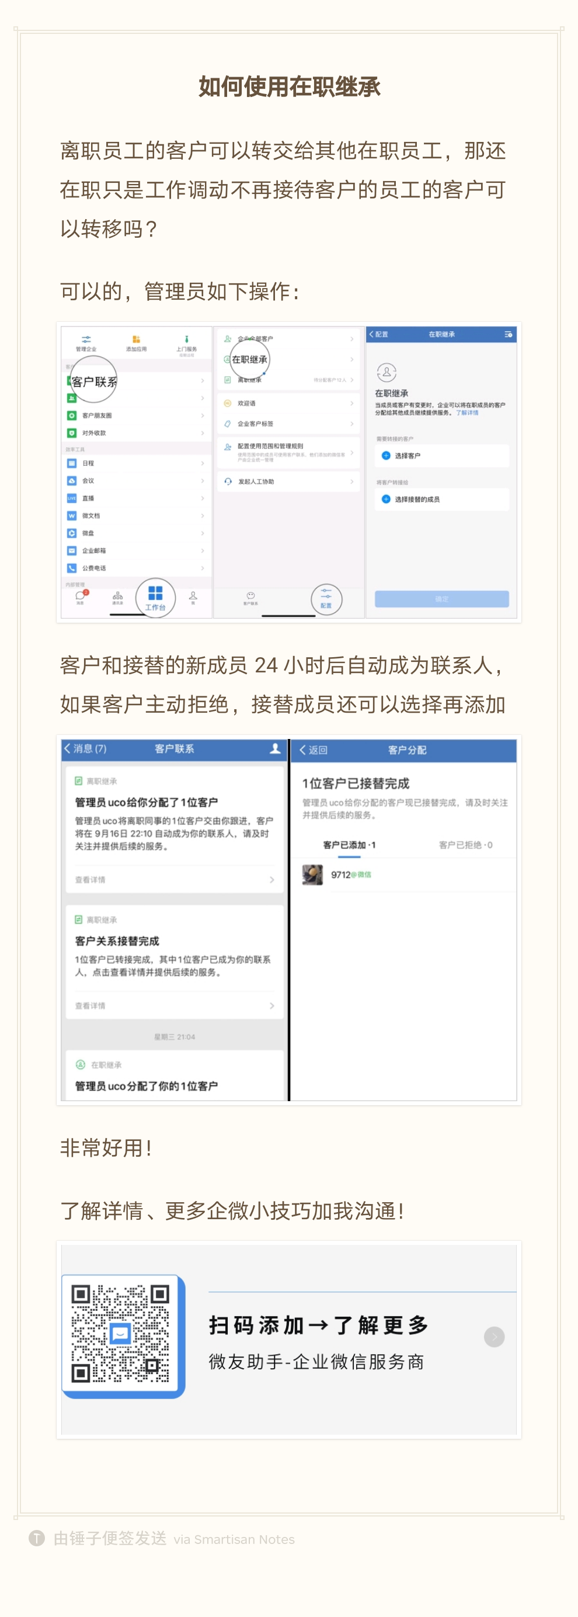Tap 微友助手-企业微信服务商 text
This screenshot has height=1617, width=578.
[317, 1362]
